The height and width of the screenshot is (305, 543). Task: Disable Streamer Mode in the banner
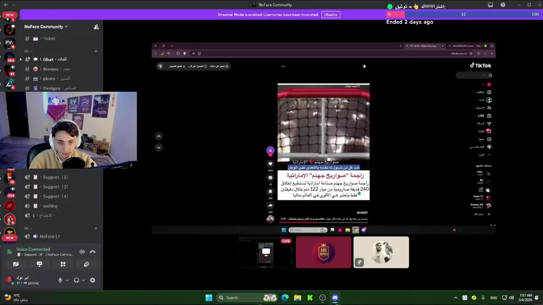click(x=330, y=14)
